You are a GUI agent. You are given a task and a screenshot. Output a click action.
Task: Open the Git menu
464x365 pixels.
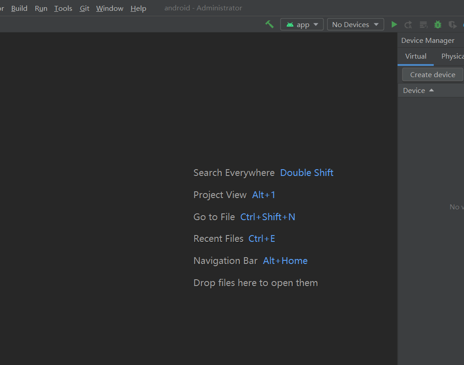[84, 8]
